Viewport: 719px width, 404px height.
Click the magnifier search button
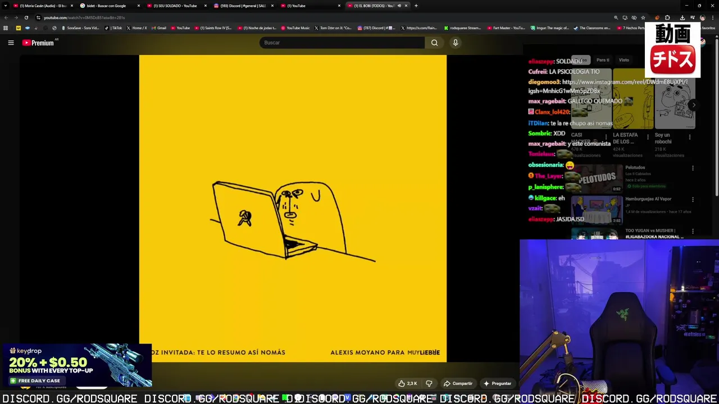[434, 43]
